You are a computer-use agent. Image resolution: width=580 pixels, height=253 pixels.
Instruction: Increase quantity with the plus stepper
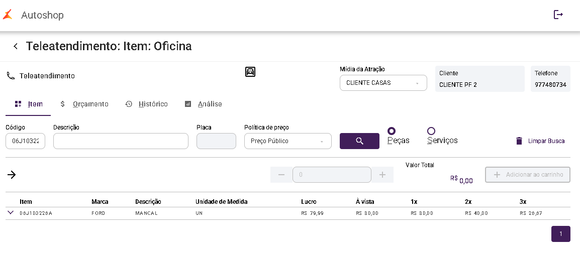[382, 175]
